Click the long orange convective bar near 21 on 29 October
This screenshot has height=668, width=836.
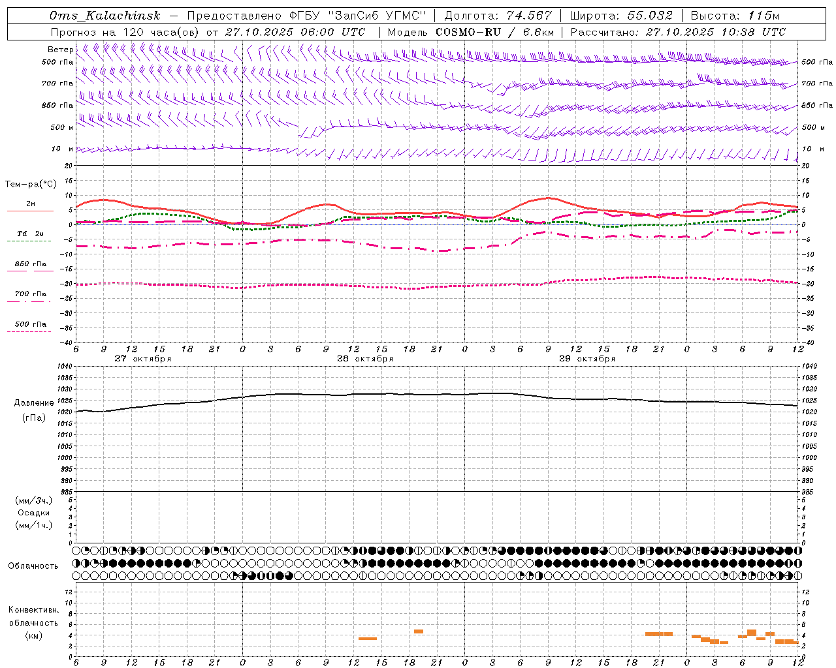point(659,634)
